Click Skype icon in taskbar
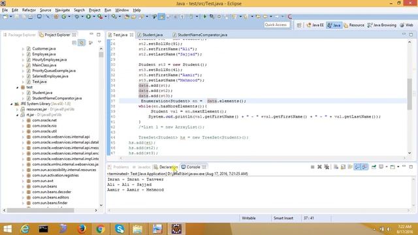Image resolution: width=418 pixels, height=235 pixels. pos(120,229)
